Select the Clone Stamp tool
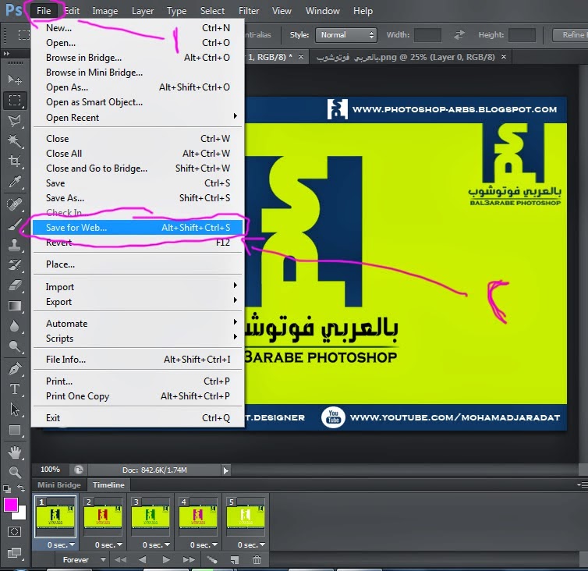Image resolution: width=588 pixels, height=571 pixels. point(15,245)
